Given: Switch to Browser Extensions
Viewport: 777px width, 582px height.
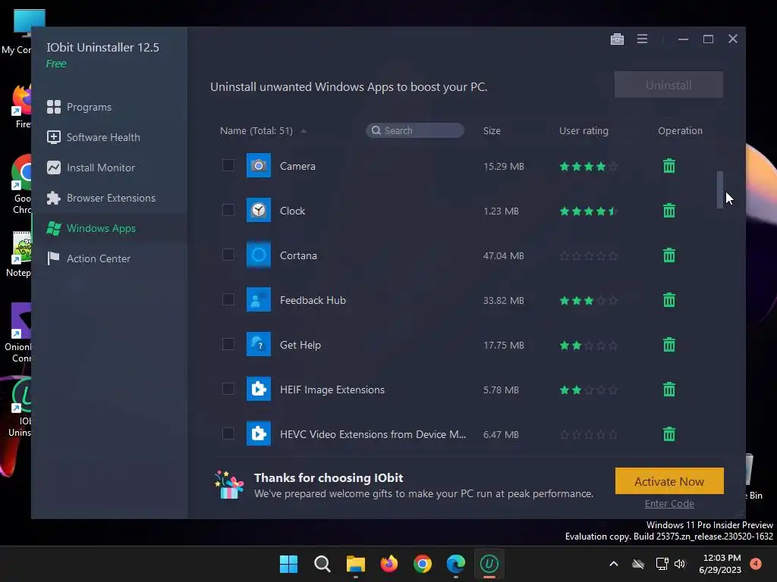Looking at the screenshot, I should point(109,198).
